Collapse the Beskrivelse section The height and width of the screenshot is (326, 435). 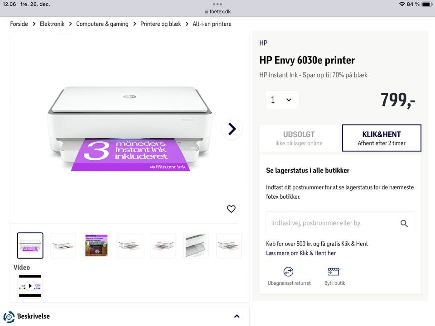237,316
